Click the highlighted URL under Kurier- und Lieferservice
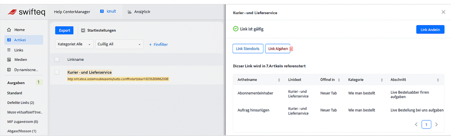Image resolution: width=451 pixels, height=136 pixels. 118,79
